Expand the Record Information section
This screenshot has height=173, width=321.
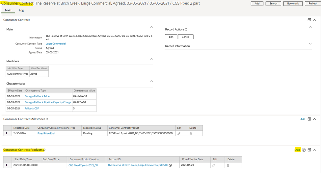click(x=310, y=44)
